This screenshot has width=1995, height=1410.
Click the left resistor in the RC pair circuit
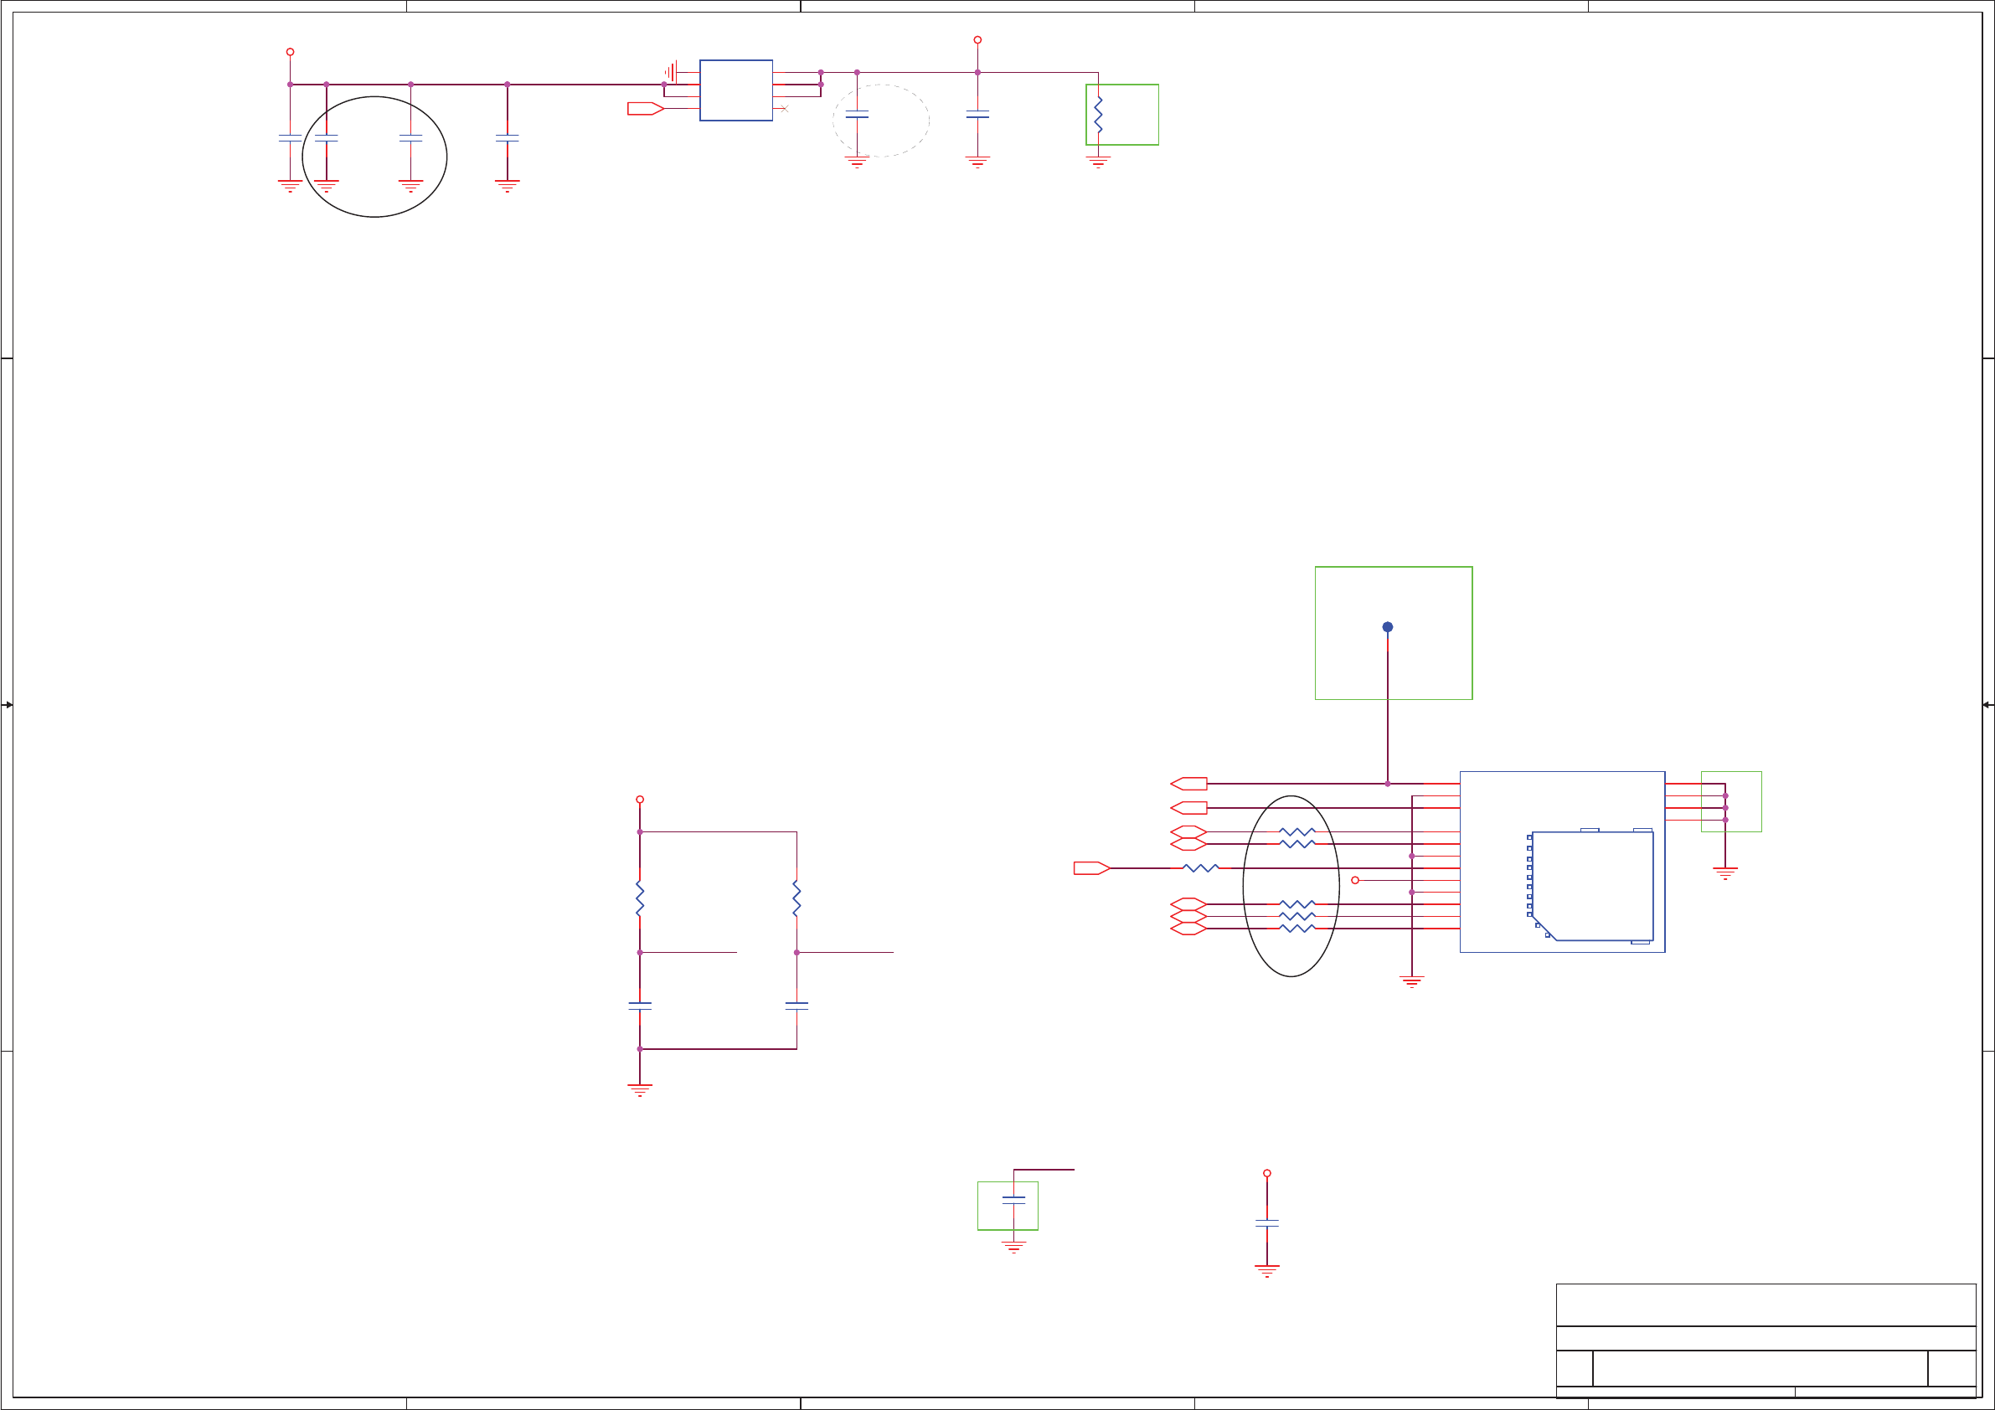[640, 899]
